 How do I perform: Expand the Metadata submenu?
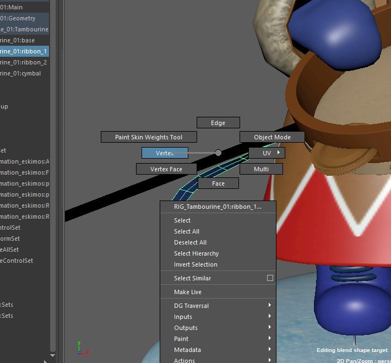(218, 350)
